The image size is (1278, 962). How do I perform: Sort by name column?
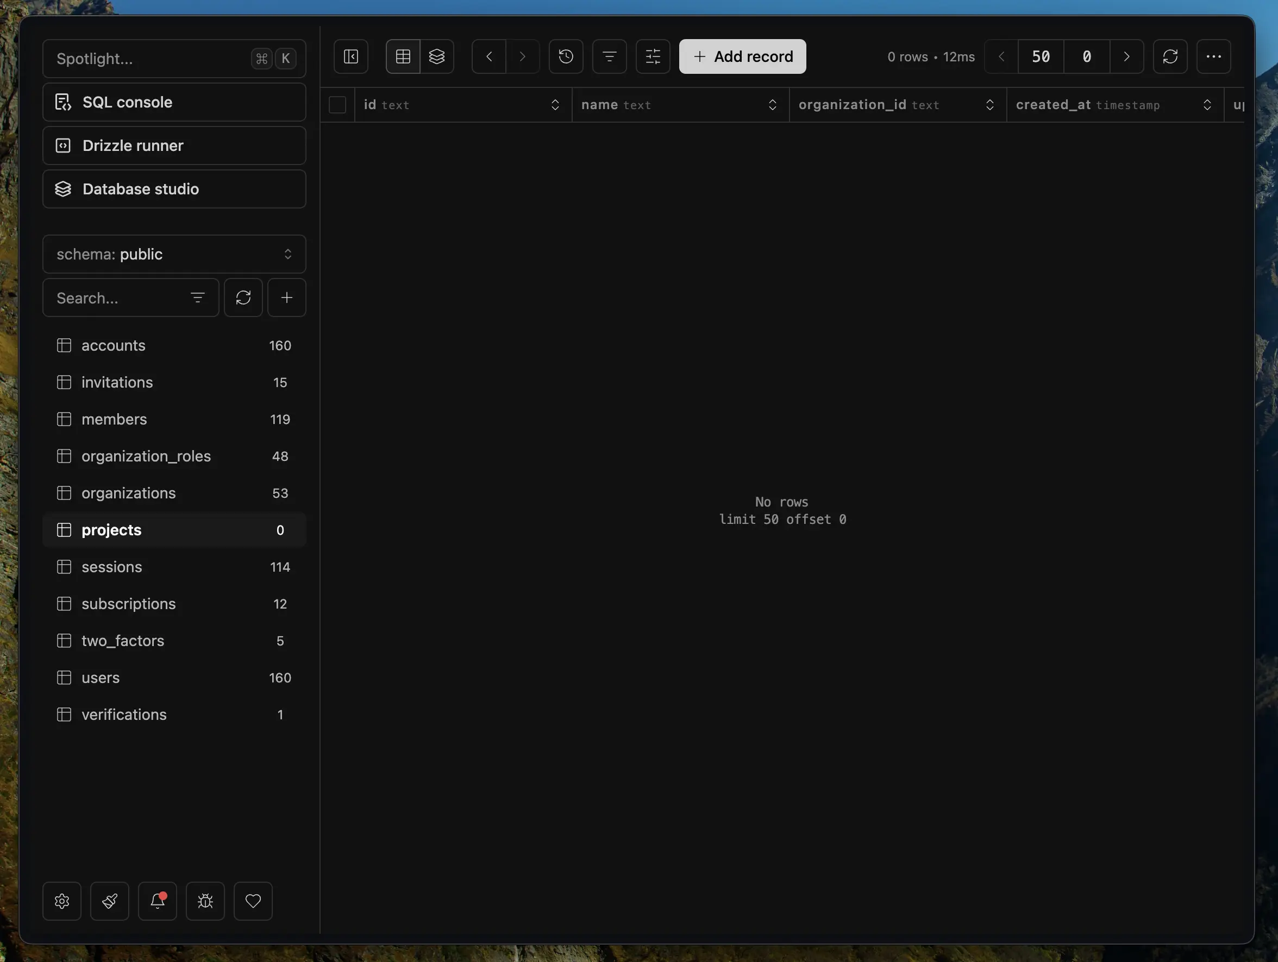point(773,105)
